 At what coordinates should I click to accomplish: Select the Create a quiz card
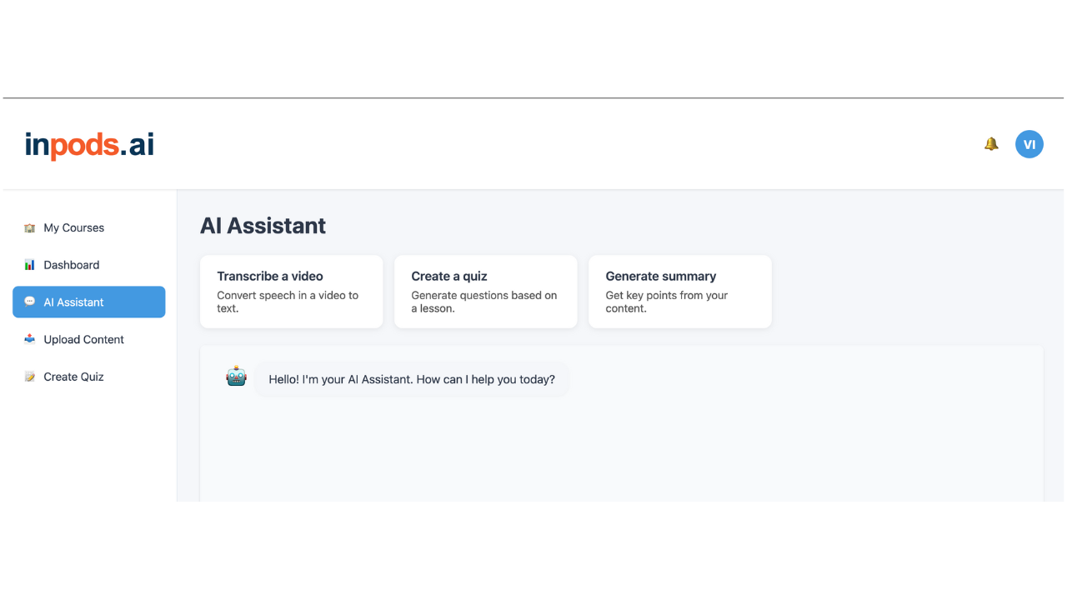click(486, 292)
